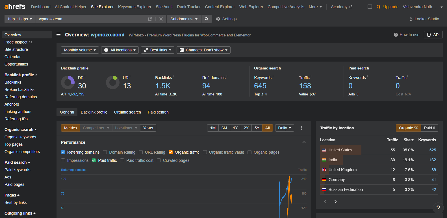Click the search magnifier button
447x218 pixels.
207,19
